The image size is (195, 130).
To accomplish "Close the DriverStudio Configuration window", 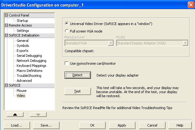I will tap(190, 5).
